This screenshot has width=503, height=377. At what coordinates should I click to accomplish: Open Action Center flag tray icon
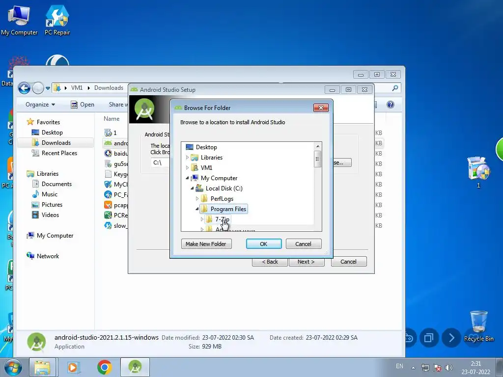coord(437,367)
